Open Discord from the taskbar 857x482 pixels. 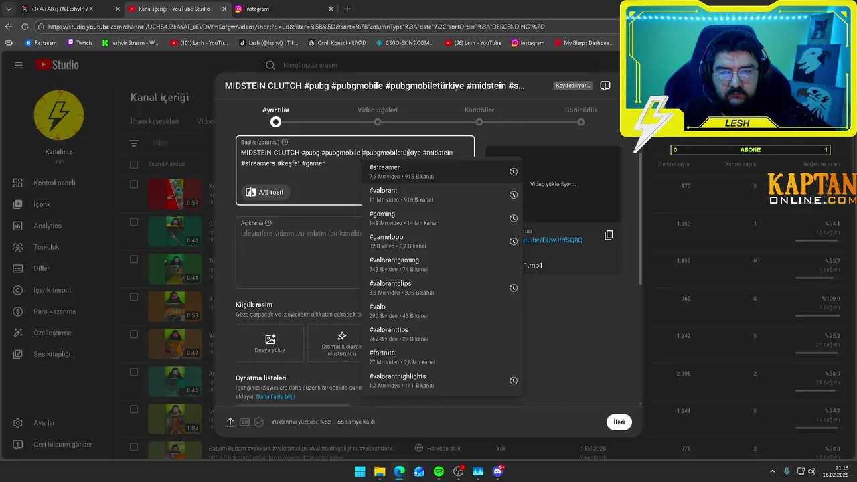coord(497,471)
